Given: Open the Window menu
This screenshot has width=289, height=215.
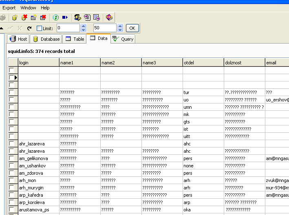Looking at the screenshot, I should click(x=28, y=8).
